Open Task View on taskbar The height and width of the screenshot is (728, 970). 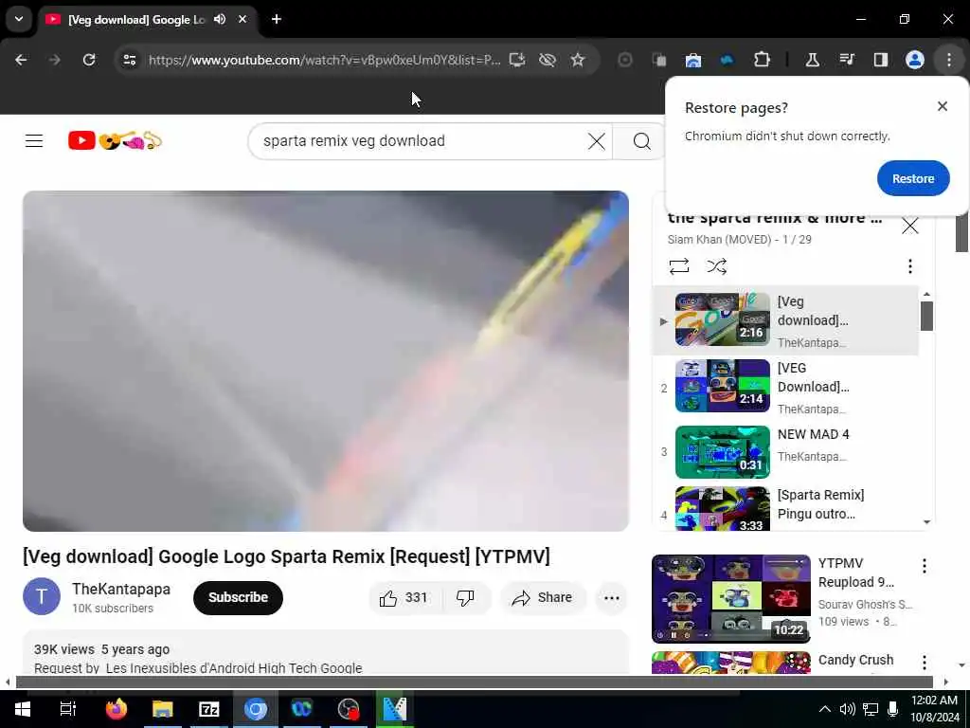pyautogui.click(x=68, y=709)
